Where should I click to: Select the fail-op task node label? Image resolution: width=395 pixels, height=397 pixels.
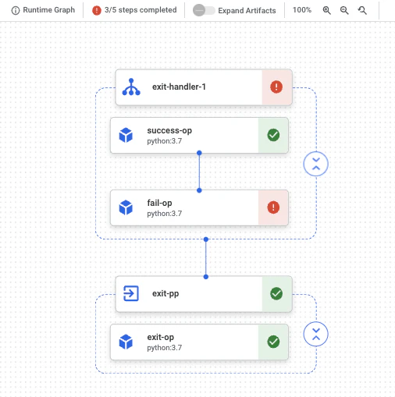[x=159, y=203]
